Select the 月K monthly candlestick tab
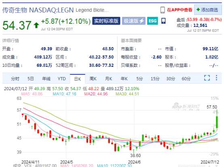This screenshot has width=224, height=167. 108,78
